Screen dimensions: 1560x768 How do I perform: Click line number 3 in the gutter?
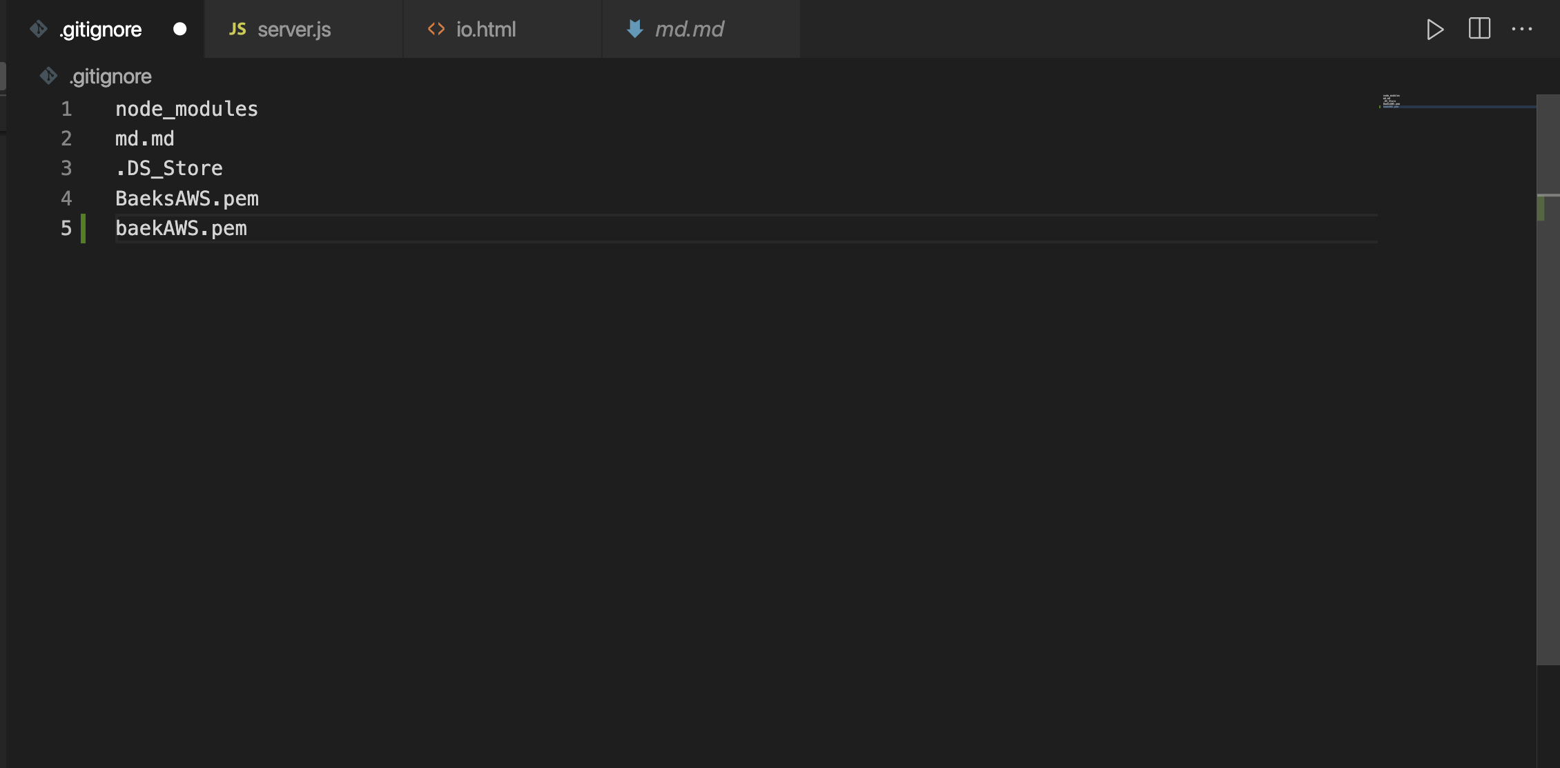66,168
